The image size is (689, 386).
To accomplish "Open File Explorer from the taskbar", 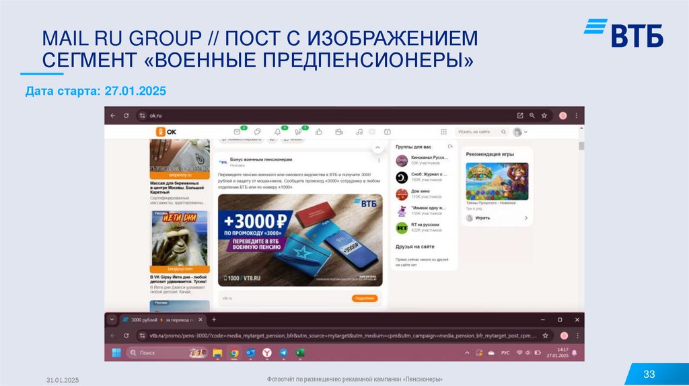I will [x=217, y=352].
